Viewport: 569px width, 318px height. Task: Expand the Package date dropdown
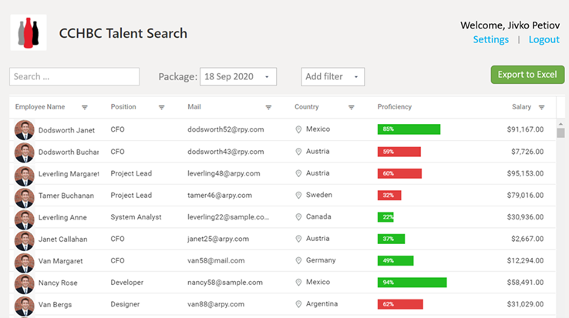pos(238,76)
